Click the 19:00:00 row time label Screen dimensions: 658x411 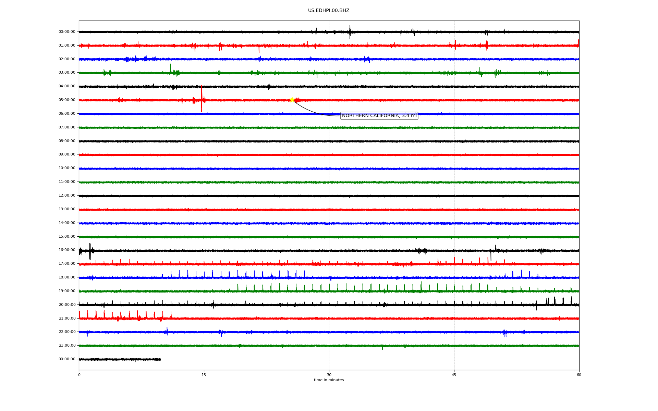pyautogui.click(x=67, y=291)
